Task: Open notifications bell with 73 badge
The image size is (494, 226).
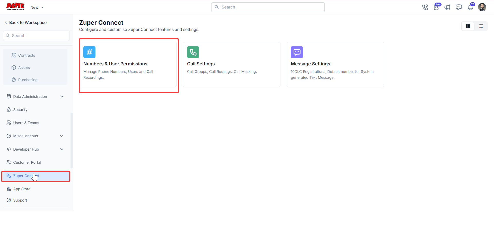Action: click(471, 7)
